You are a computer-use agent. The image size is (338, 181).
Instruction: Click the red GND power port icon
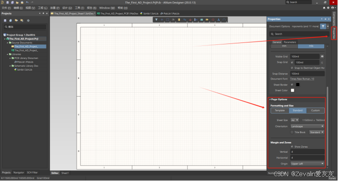tap(190, 20)
